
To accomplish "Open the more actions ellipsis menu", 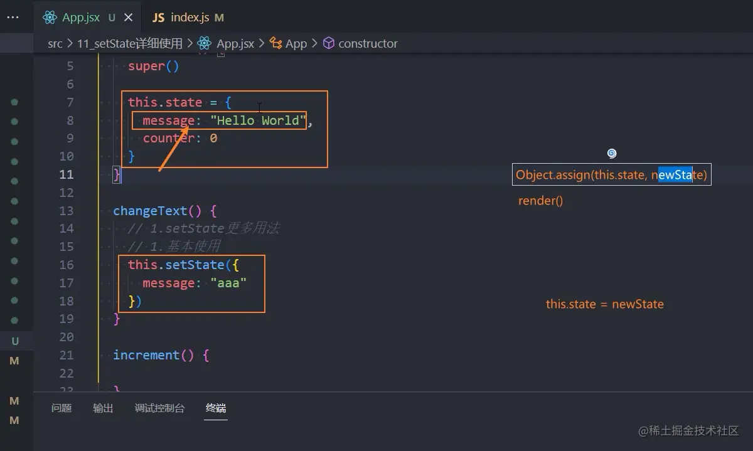I will tap(13, 18).
